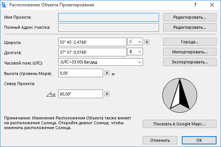Close the dialog with the X button
Image resolution: width=221 pixels, height=147 pixels.
click(x=212, y=5)
